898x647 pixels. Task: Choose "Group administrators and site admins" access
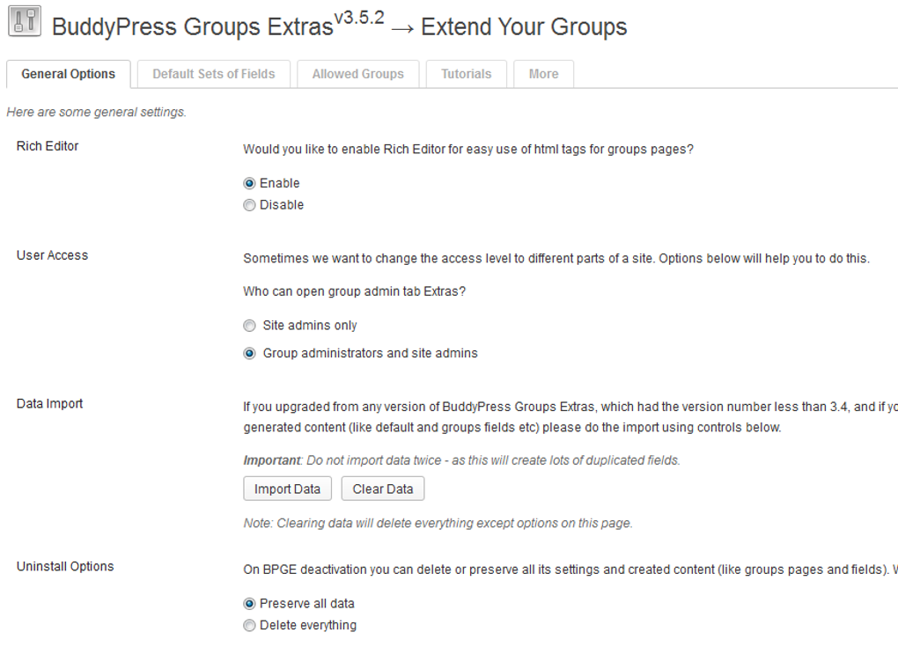point(249,353)
